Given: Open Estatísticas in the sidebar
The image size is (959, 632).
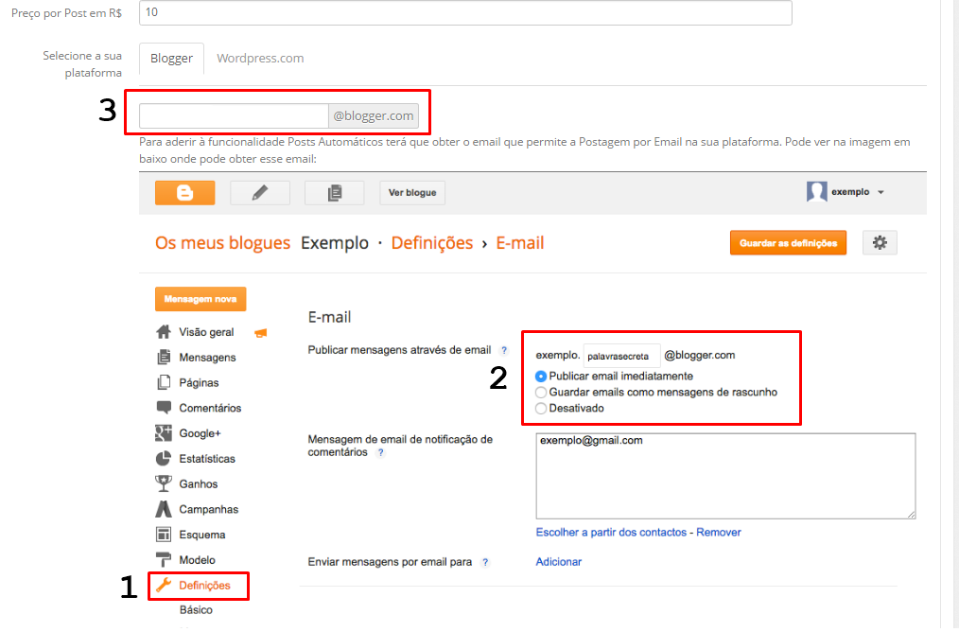Looking at the screenshot, I should 207,458.
